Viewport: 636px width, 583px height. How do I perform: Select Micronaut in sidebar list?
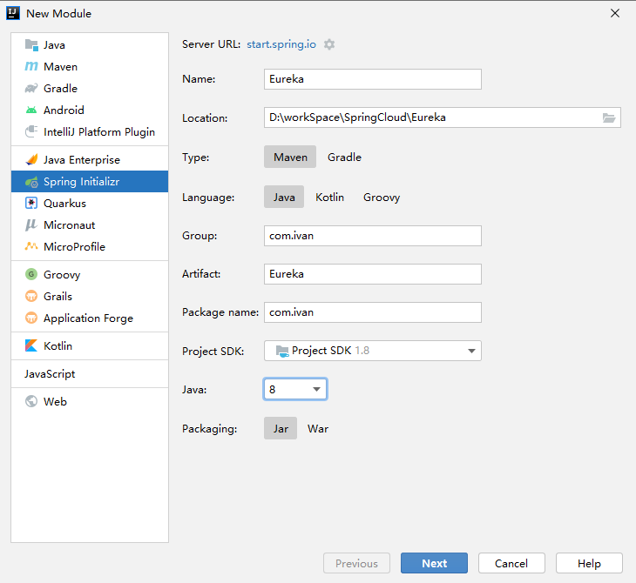tap(90, 224)
